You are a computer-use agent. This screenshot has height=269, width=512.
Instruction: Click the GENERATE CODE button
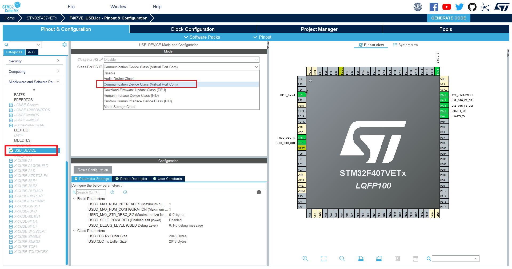(x=449, y=18)
